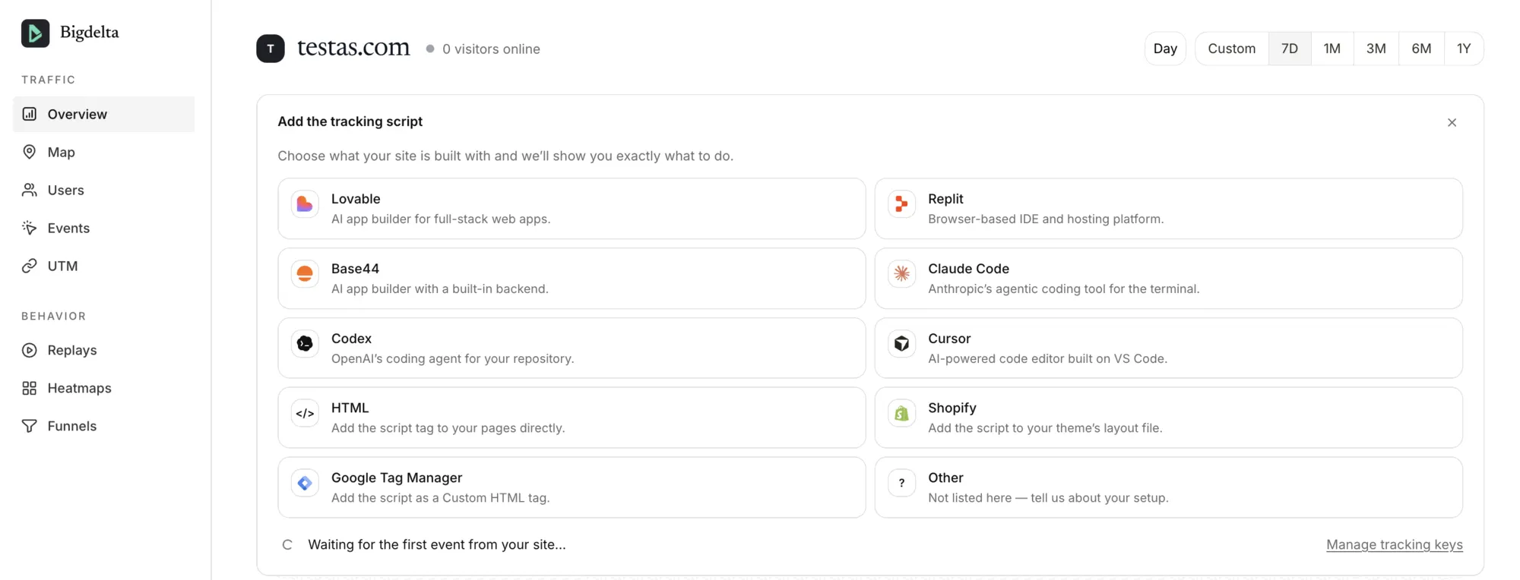Click 'Add the script as a Custom HTML tag' text
Screen dimensions: 1520x580
click(x=440, y=498)
